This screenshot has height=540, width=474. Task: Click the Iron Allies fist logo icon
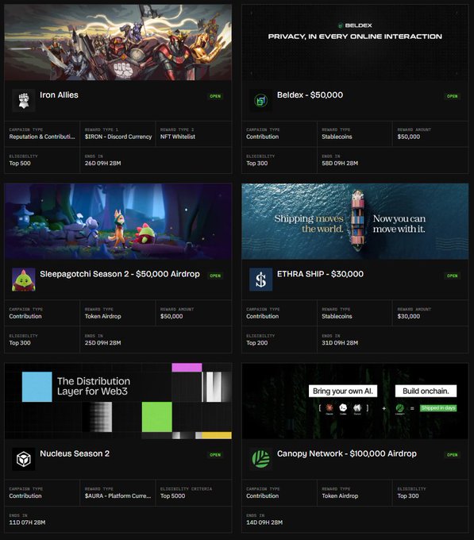click(23, 100)
